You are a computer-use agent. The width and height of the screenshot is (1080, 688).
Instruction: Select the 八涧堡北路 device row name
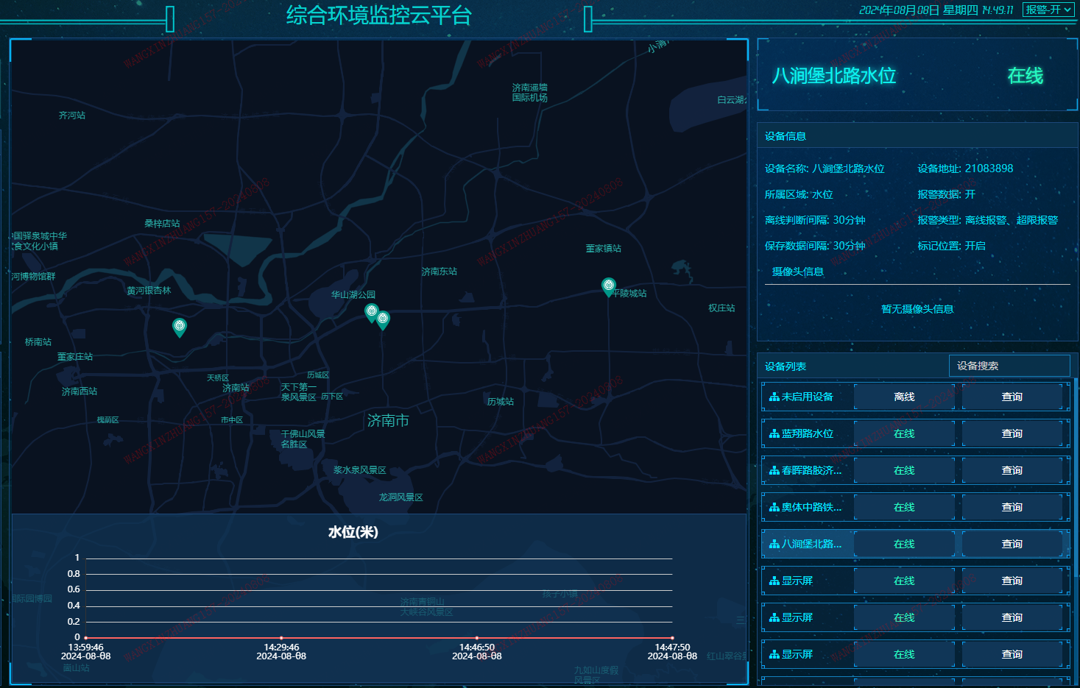(811, 545)
